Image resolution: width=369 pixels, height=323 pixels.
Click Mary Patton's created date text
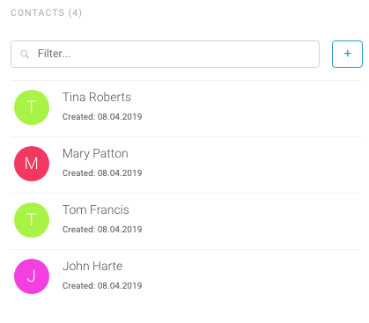tap(102, 173)
